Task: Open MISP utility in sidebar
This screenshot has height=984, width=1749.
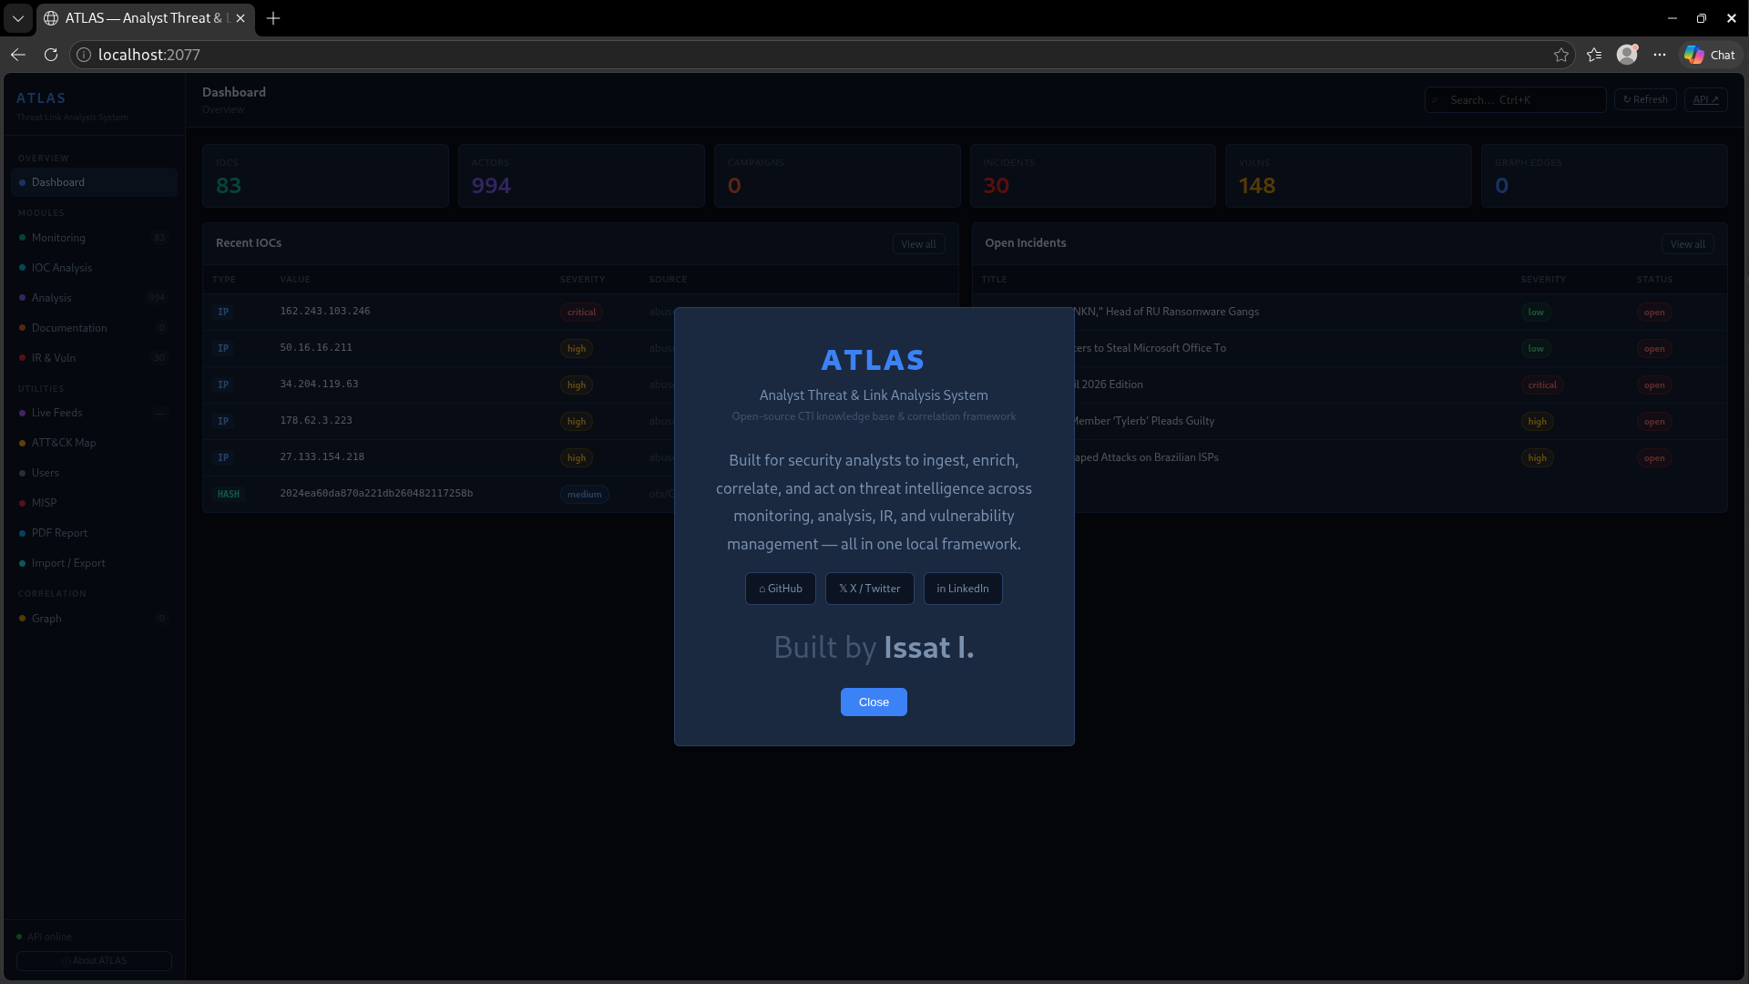Action: point(94,503)
